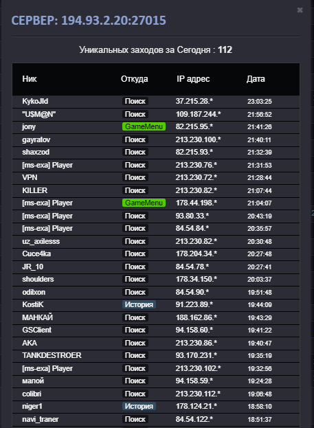This screenshot has width=314, height=428.
Task: Click the Поиск badge for navi_traner
Action: (135, 419)
